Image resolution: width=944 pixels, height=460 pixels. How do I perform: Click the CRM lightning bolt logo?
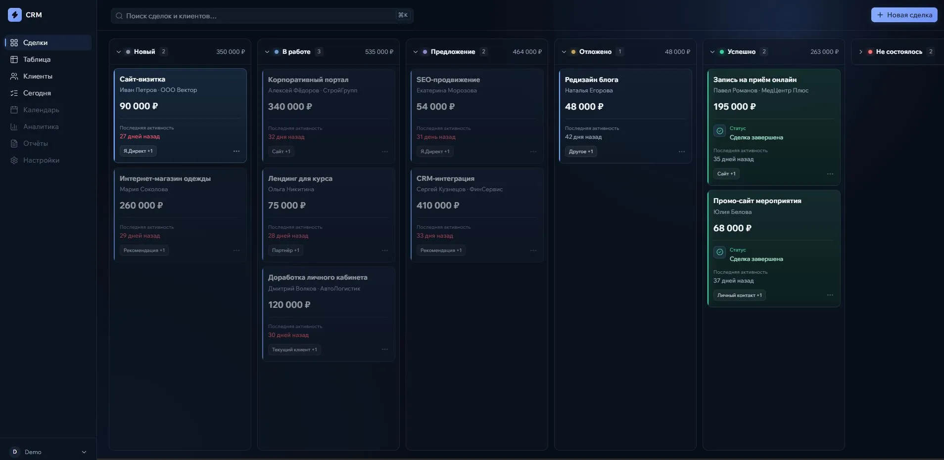tap(15, 15)
